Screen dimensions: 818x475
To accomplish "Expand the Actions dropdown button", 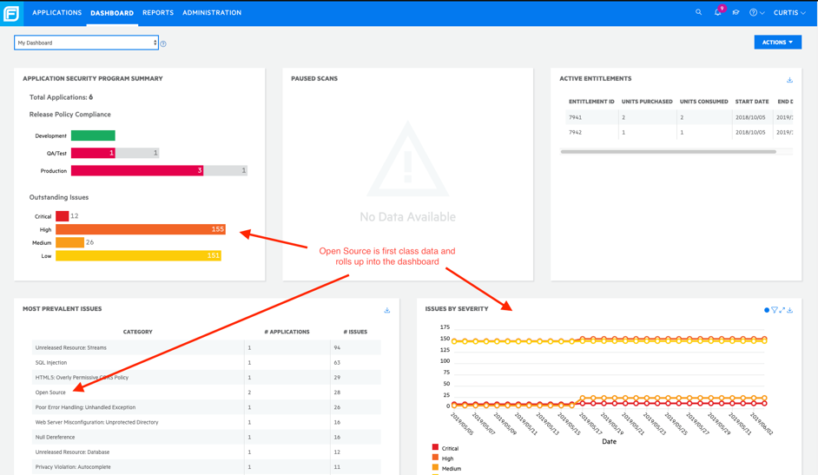I will (x=777, y=43).
